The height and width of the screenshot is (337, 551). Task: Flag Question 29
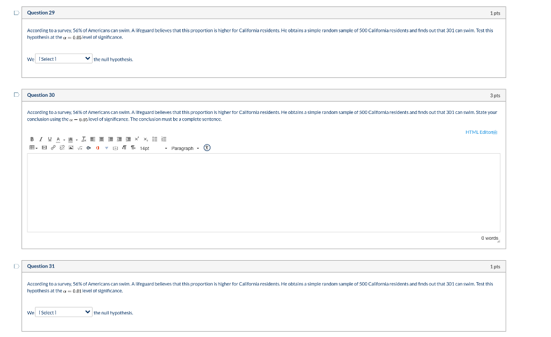point(16,13)
